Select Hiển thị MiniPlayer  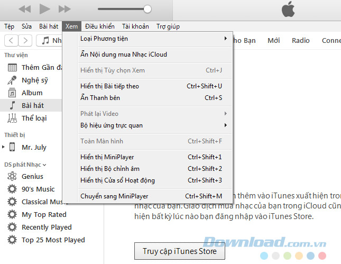click(x=154, y=157)
